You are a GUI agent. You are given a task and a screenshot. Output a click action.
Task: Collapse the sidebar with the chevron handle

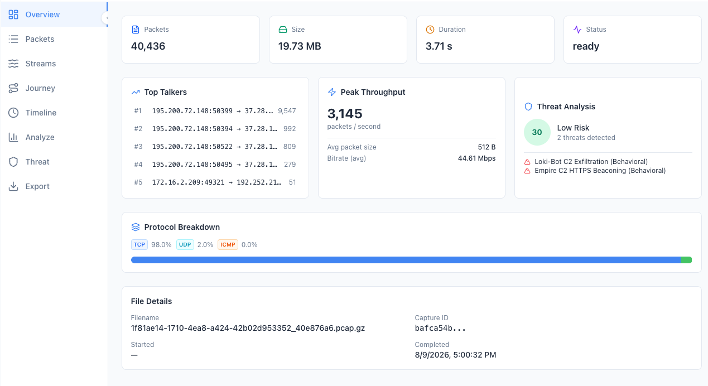pos(105,18)
